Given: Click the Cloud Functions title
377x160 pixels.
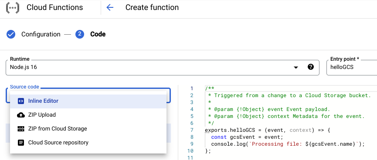Looking at the screenshot, I should [55, 7].
